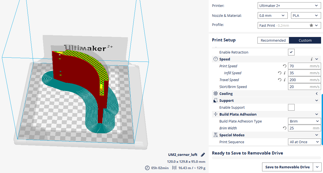Open the Build Plate Adhesion Type dropdown
Viewport: 323px width, 173px height.
point(304,121)
